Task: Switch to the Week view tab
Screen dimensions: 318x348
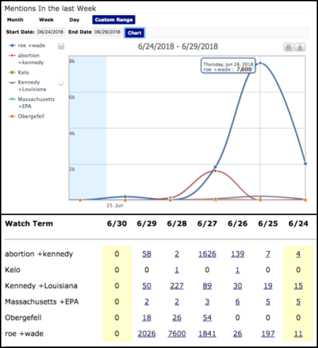Action: pyautogui.click(x=46, y=20)
